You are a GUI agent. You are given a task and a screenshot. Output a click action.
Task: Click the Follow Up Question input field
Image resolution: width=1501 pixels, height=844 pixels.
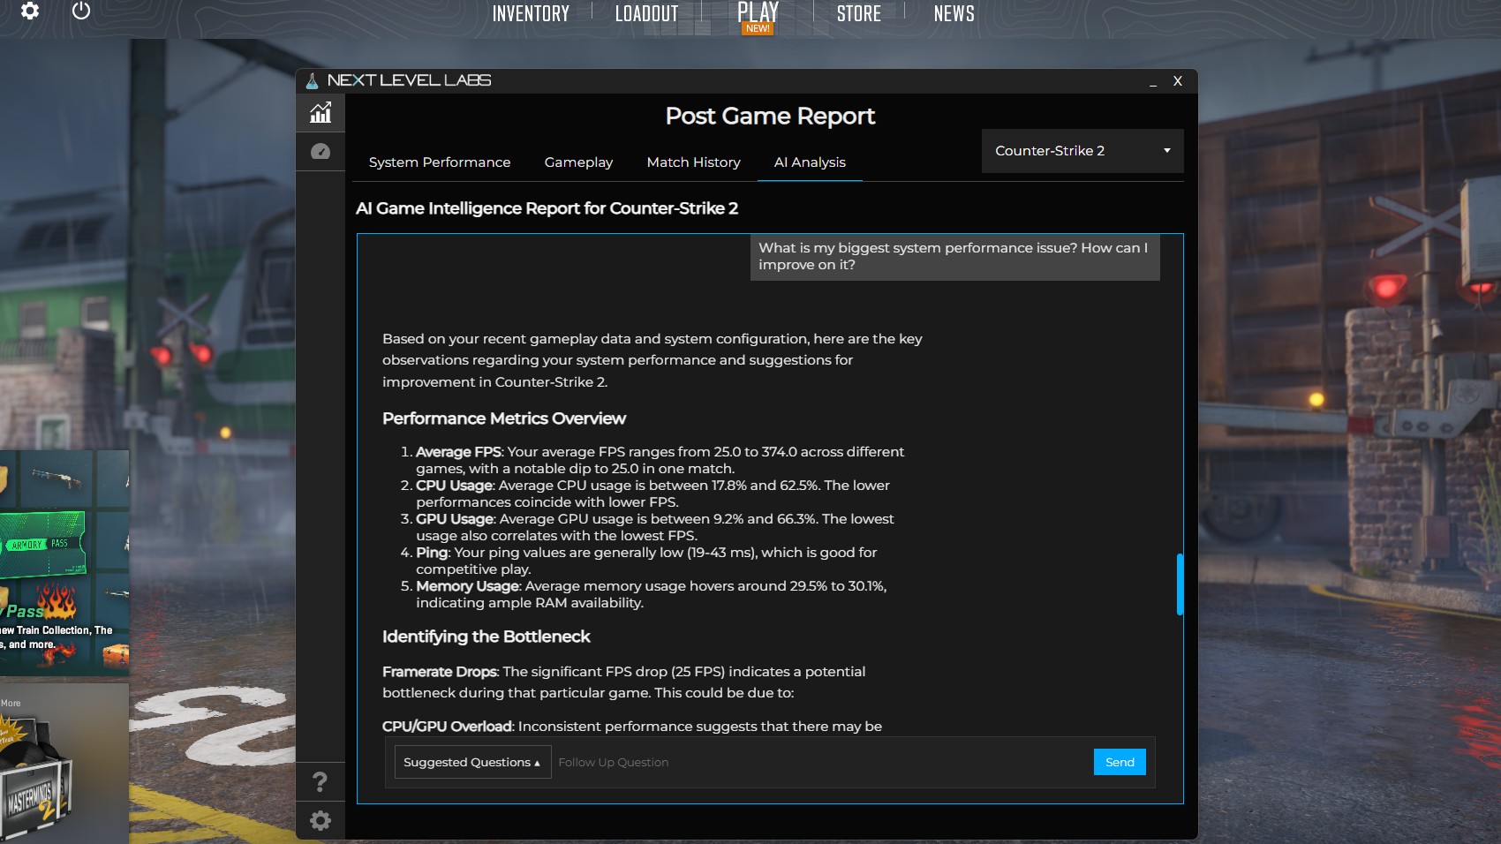click(x=821, y=762)
